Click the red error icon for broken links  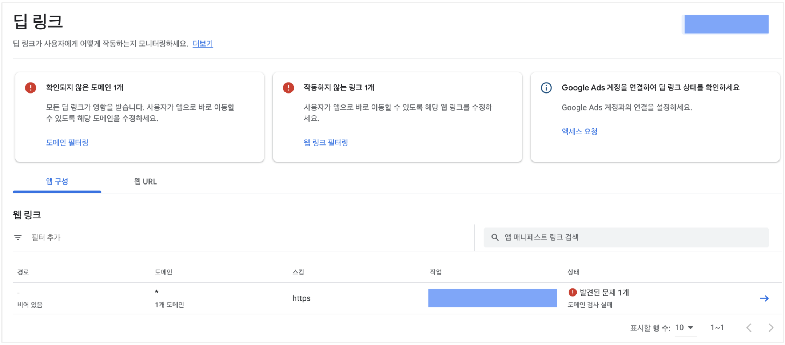(x=288, y=88)
